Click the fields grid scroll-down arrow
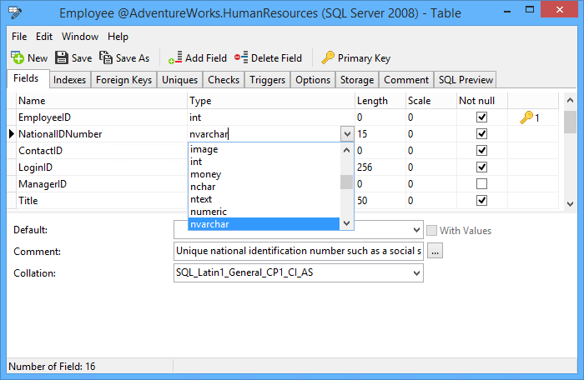This screenshot has width=584, height=380. click(570, 203)
